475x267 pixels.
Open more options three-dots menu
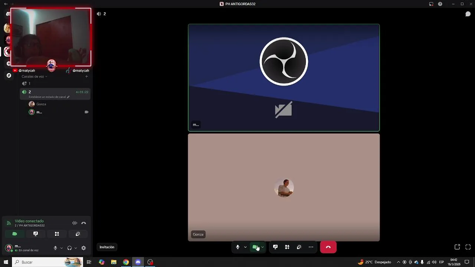coord(311,247)
